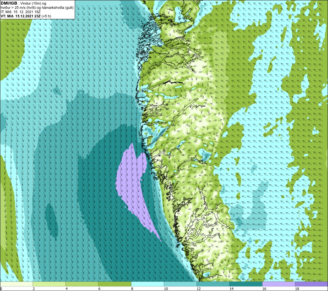Viewport: 328px width, 291px height.
Task: Click the darker purple swatch above 18
Action: pos(311,284)
